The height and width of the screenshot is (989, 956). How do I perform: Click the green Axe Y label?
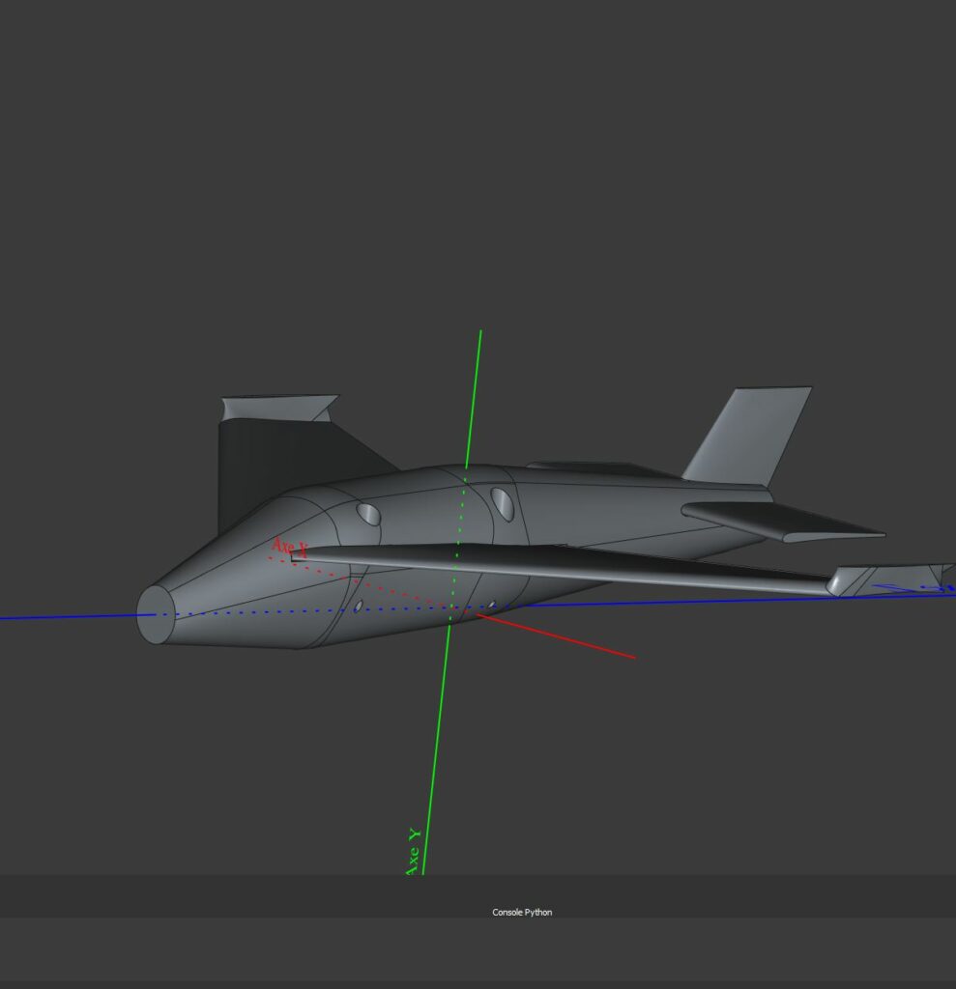pos(413,852)
